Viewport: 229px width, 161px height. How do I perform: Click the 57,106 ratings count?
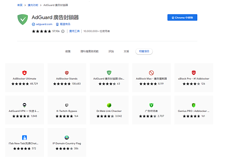pyautogui.click(x=56, y=31)
